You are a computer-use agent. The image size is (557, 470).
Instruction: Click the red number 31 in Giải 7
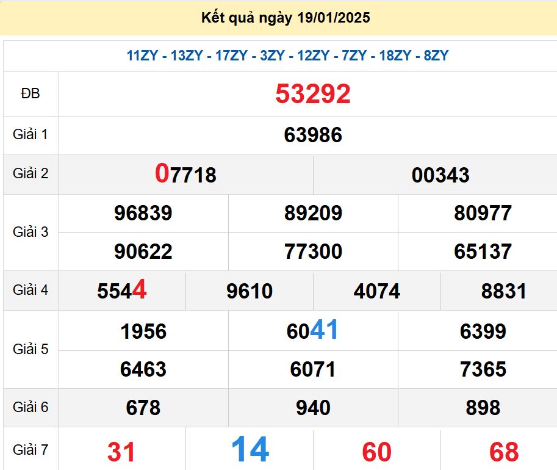(x=121, y=452)
